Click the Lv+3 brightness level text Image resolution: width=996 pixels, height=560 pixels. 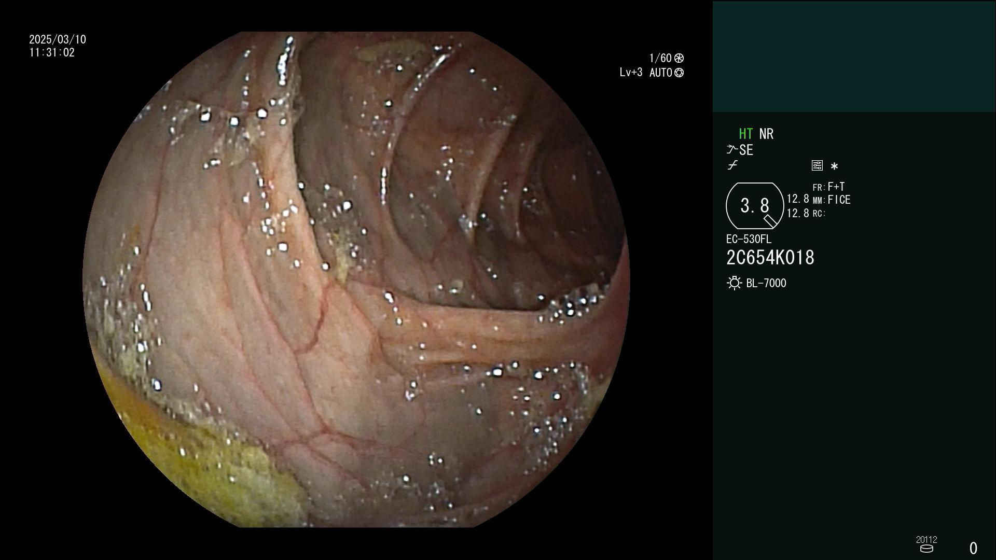tap(631, 72)
